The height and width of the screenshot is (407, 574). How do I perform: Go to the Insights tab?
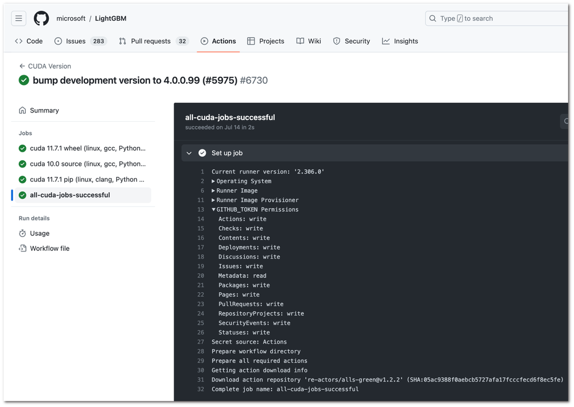tap(406, 41)
